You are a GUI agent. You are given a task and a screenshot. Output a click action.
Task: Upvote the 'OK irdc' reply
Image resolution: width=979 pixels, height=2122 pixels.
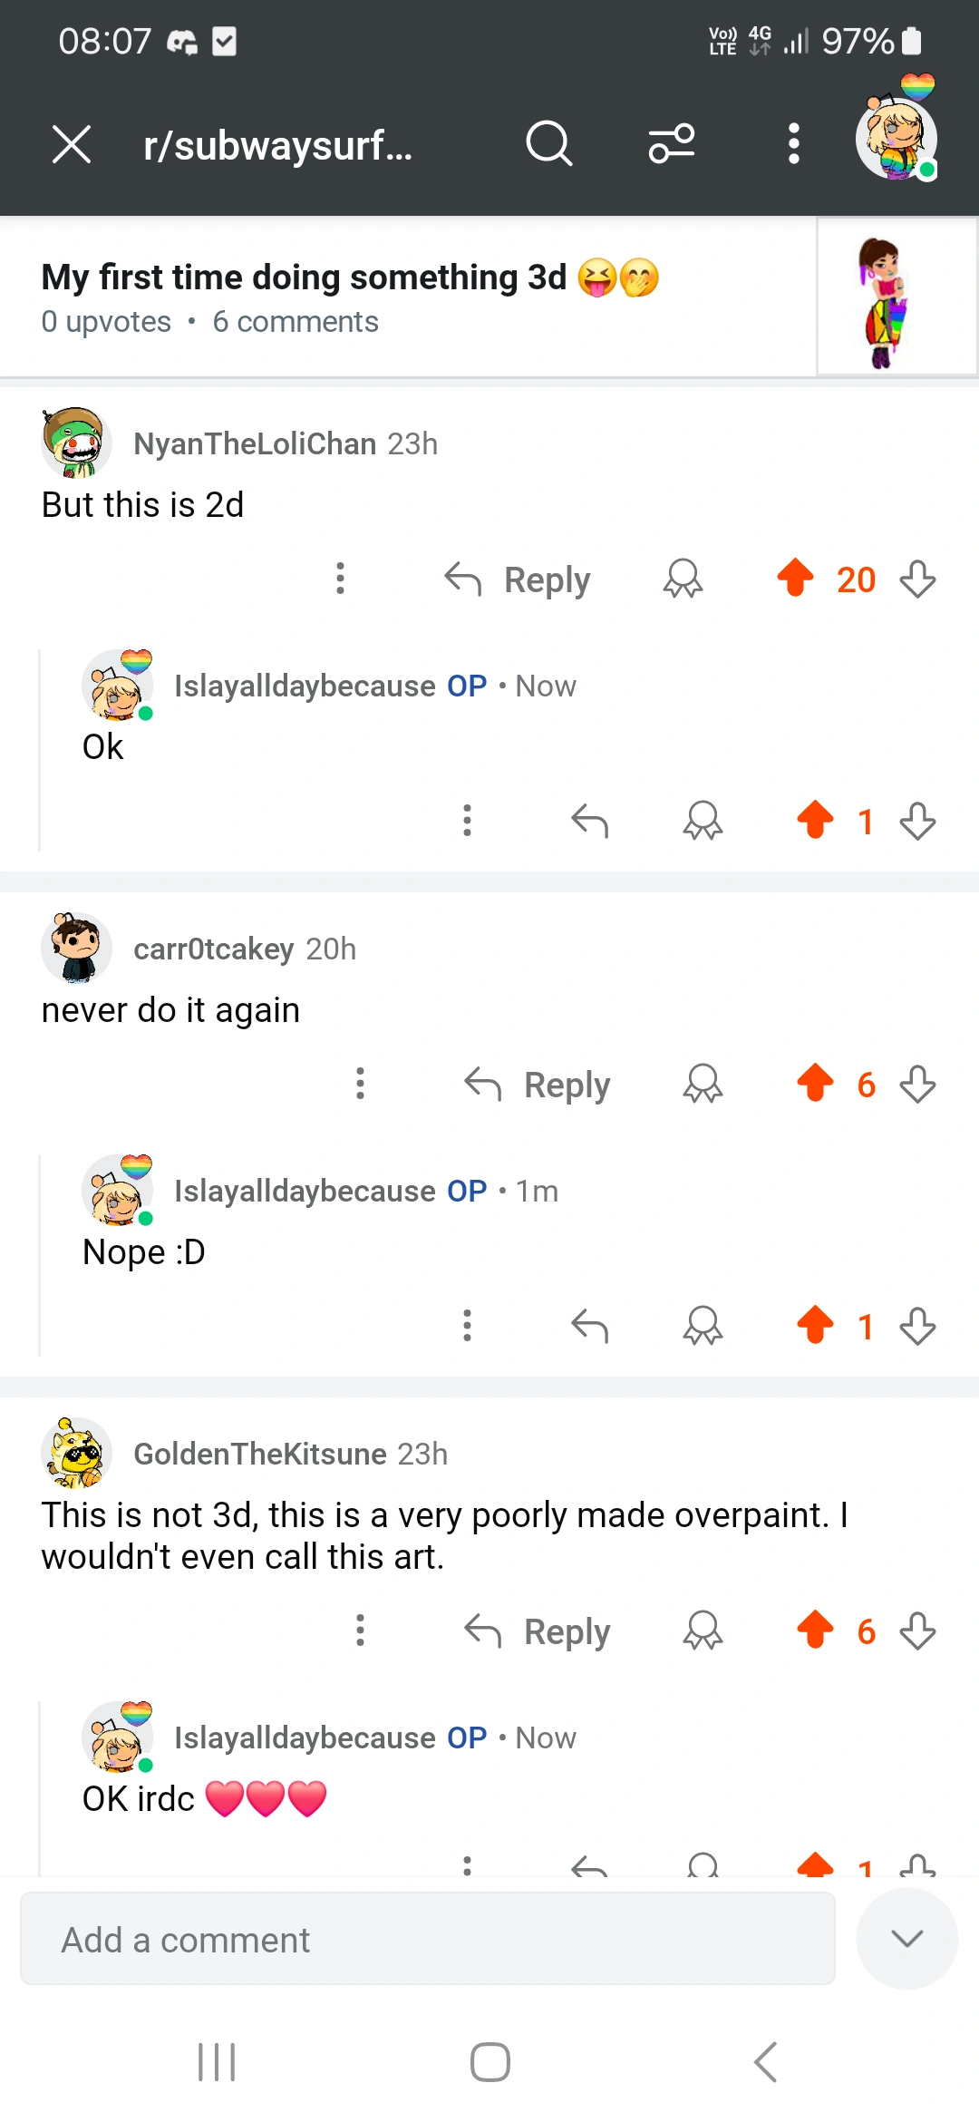click(x=818, y=1864)
